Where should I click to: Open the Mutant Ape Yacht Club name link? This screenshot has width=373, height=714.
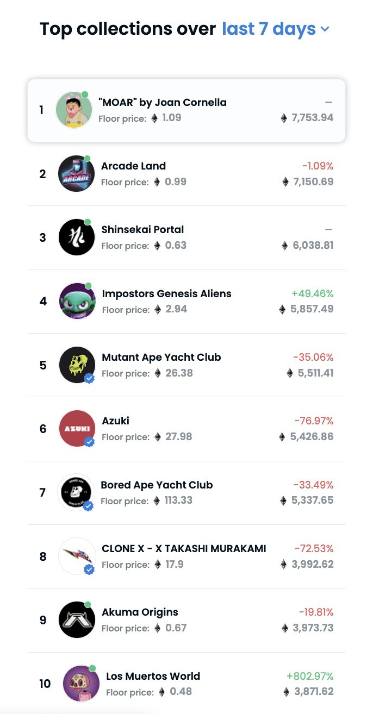click(161, 358)
